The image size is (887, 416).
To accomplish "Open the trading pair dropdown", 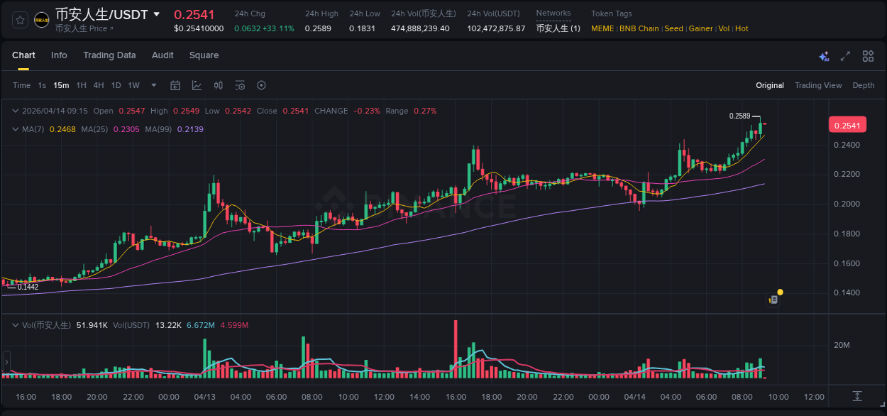I will pyautogui.click(x=155, y=14).
